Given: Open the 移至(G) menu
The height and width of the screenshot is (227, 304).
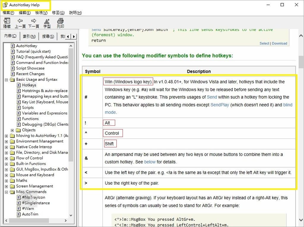Looking at the screenshot, I should [58, 13].
